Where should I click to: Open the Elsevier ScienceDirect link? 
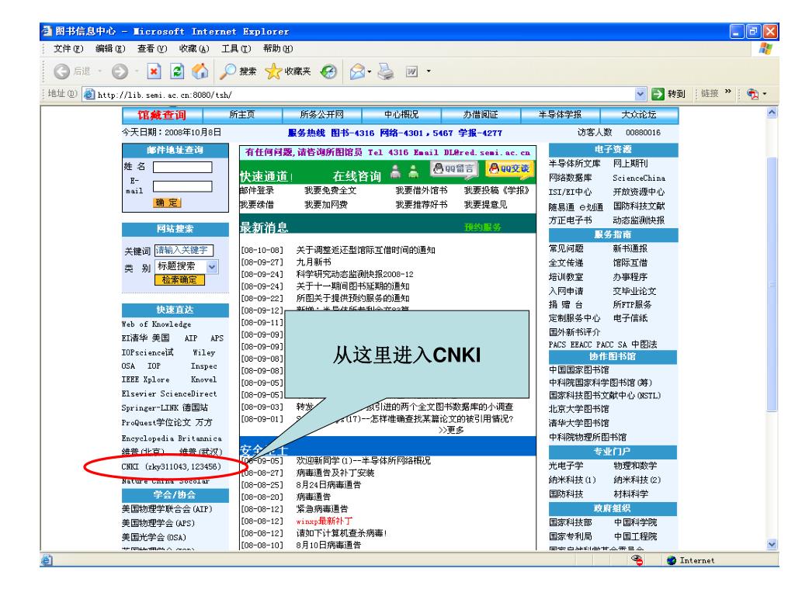tap(169, 393)
